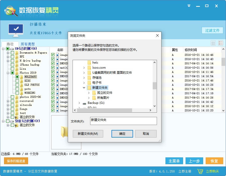The width and height of the screenshot is (226, 176).
Task: Sort by the 修改时间 column header
Action: 191,50
